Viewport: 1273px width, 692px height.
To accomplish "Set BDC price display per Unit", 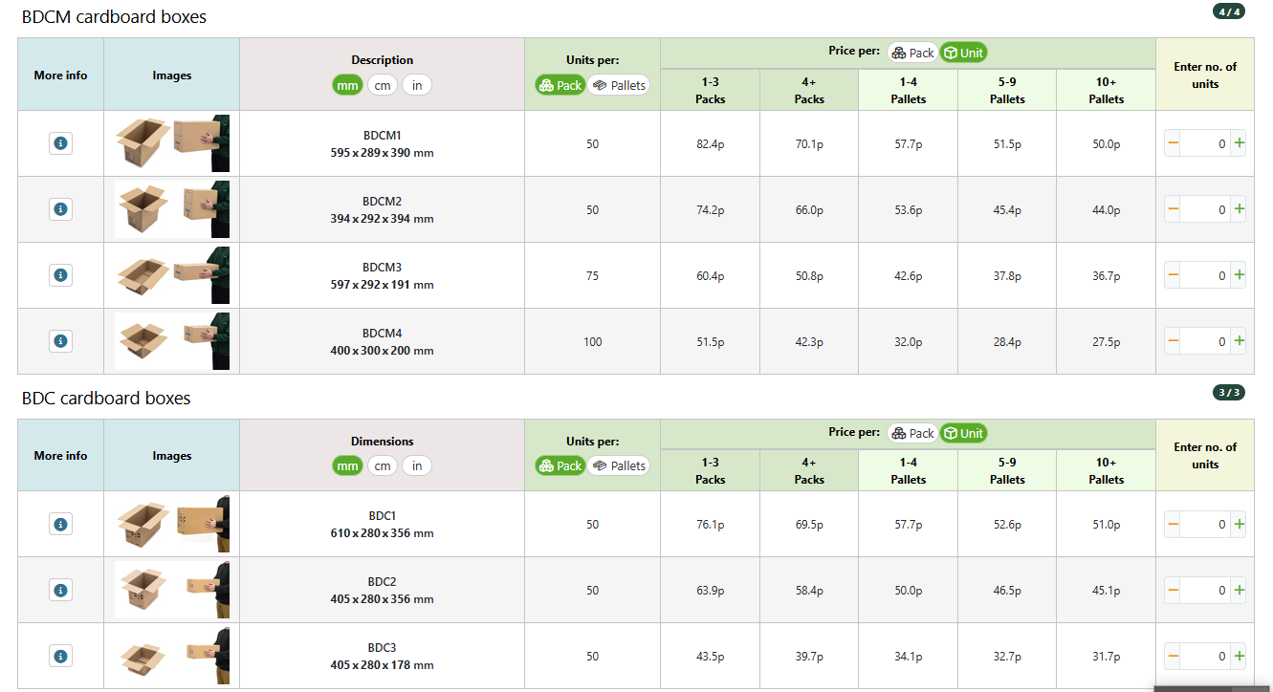I will [x=963, y=433].
